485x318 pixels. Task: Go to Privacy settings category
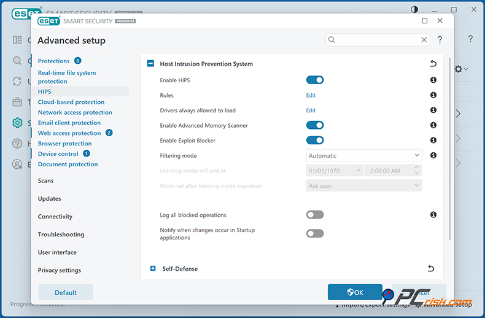(60, 270)
